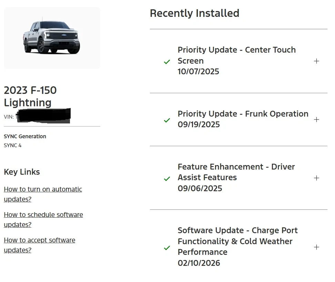Click the Recently Installed heading
The image size is (335, 282).
194,13
